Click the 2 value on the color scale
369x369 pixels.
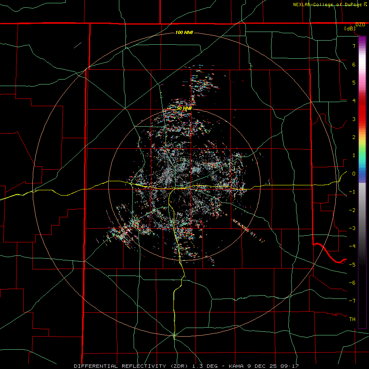tap(354, 137)
